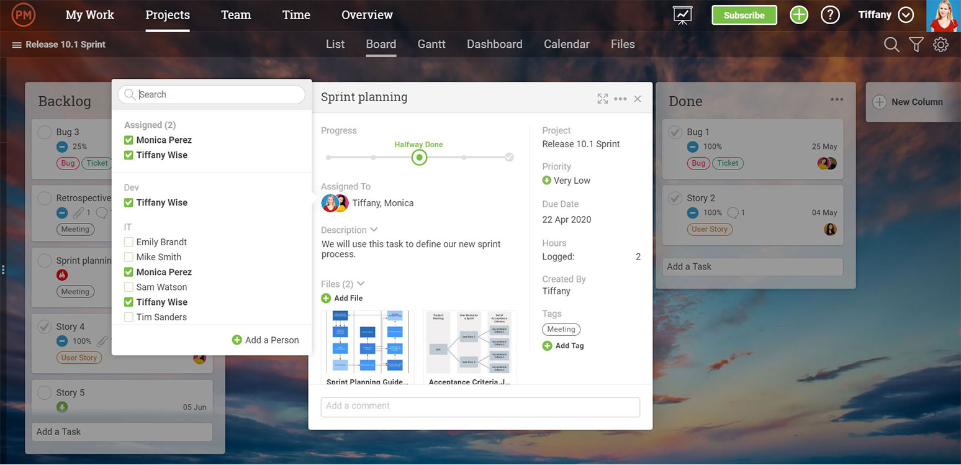Click the green plus add icon in header
The height and width of the screenshot is (465, 961).
799,15
